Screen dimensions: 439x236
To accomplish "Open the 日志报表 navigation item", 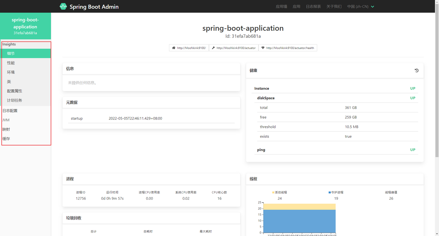I will 313,6.
